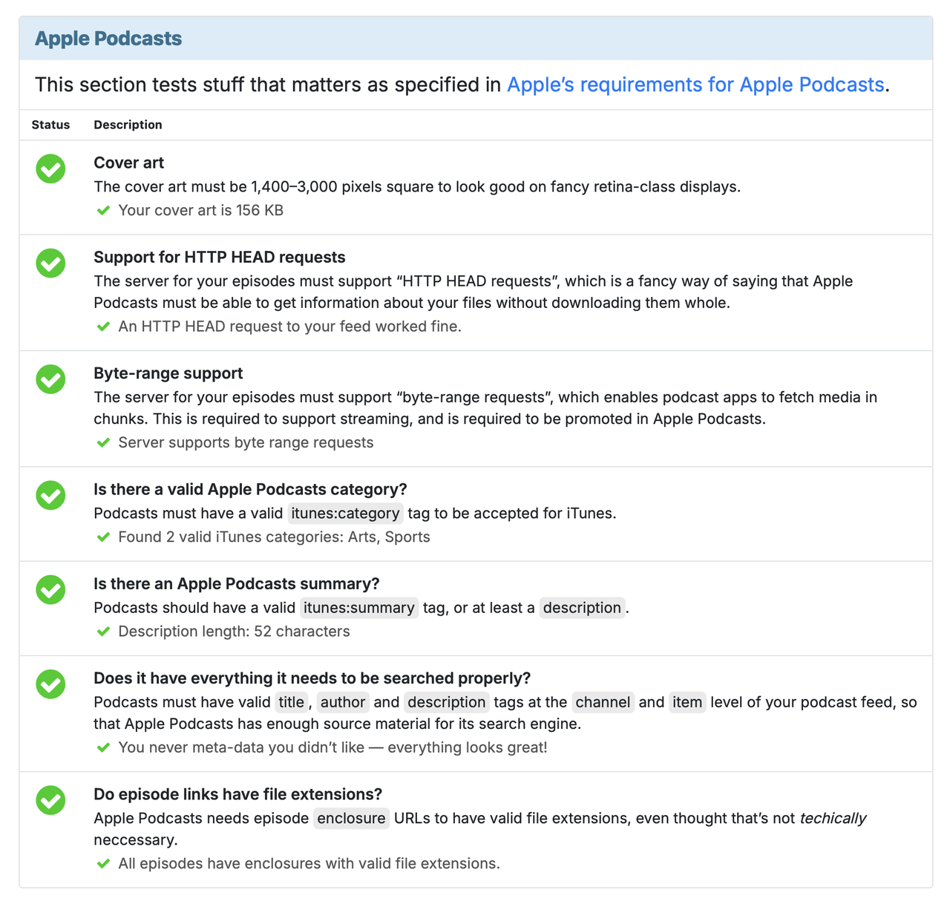Click small checkmark beside cover art 156 KB
The image size is (950, 904).
[104, 211]
